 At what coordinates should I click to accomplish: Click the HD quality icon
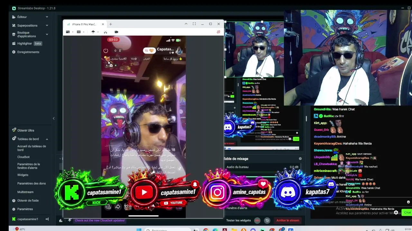click(x=79, y=32)
